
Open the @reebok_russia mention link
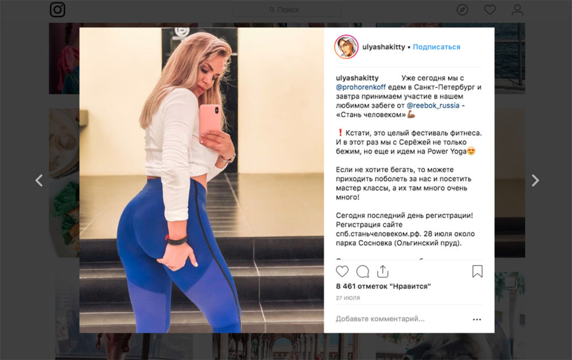[433, 106]
